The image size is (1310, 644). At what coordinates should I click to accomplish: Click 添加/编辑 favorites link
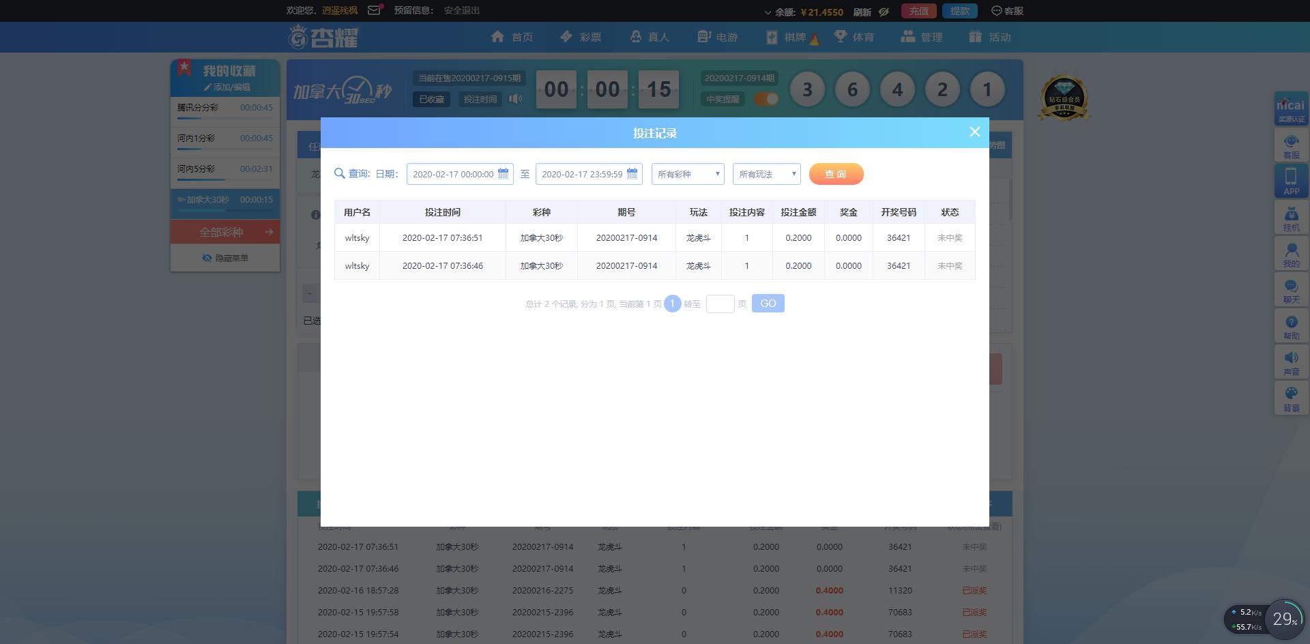pos(227,87)
